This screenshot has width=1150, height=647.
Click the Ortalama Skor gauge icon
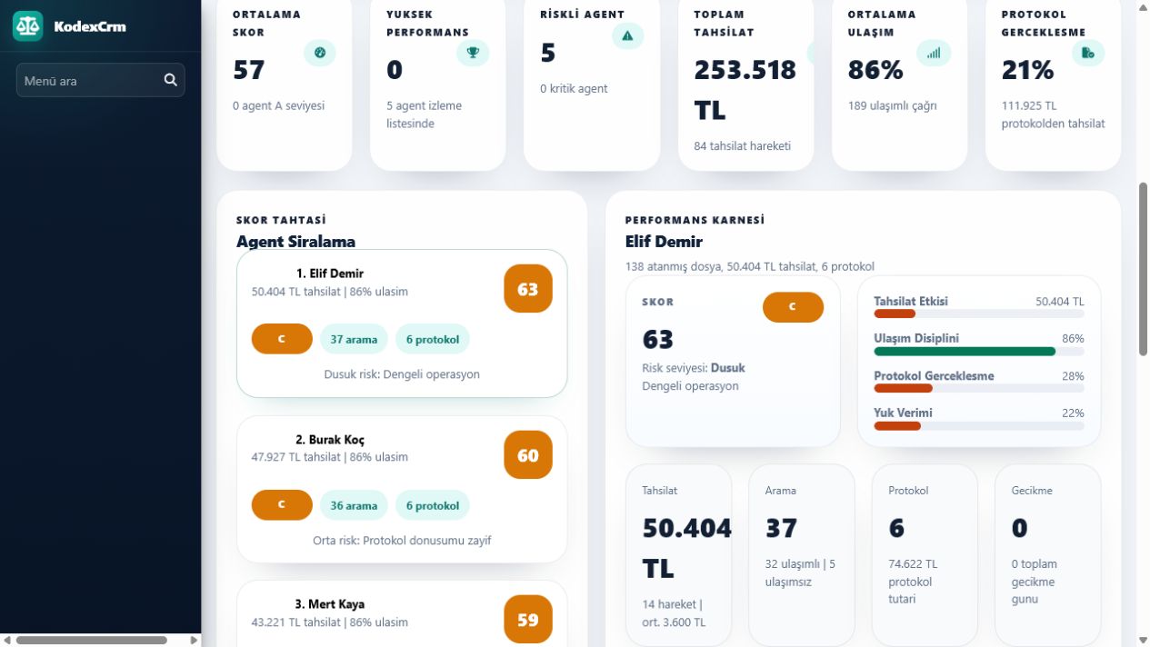(320, 53)
